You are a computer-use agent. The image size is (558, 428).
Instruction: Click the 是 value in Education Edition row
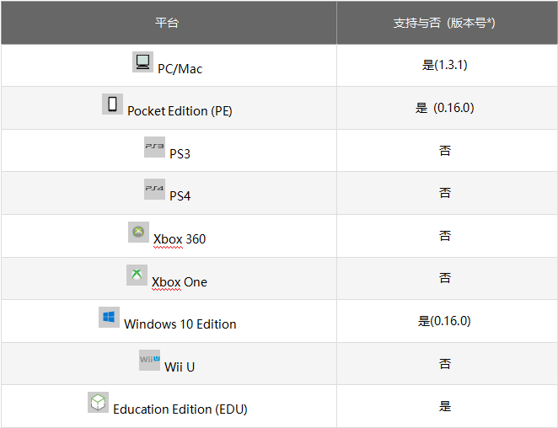coord(445,406)
